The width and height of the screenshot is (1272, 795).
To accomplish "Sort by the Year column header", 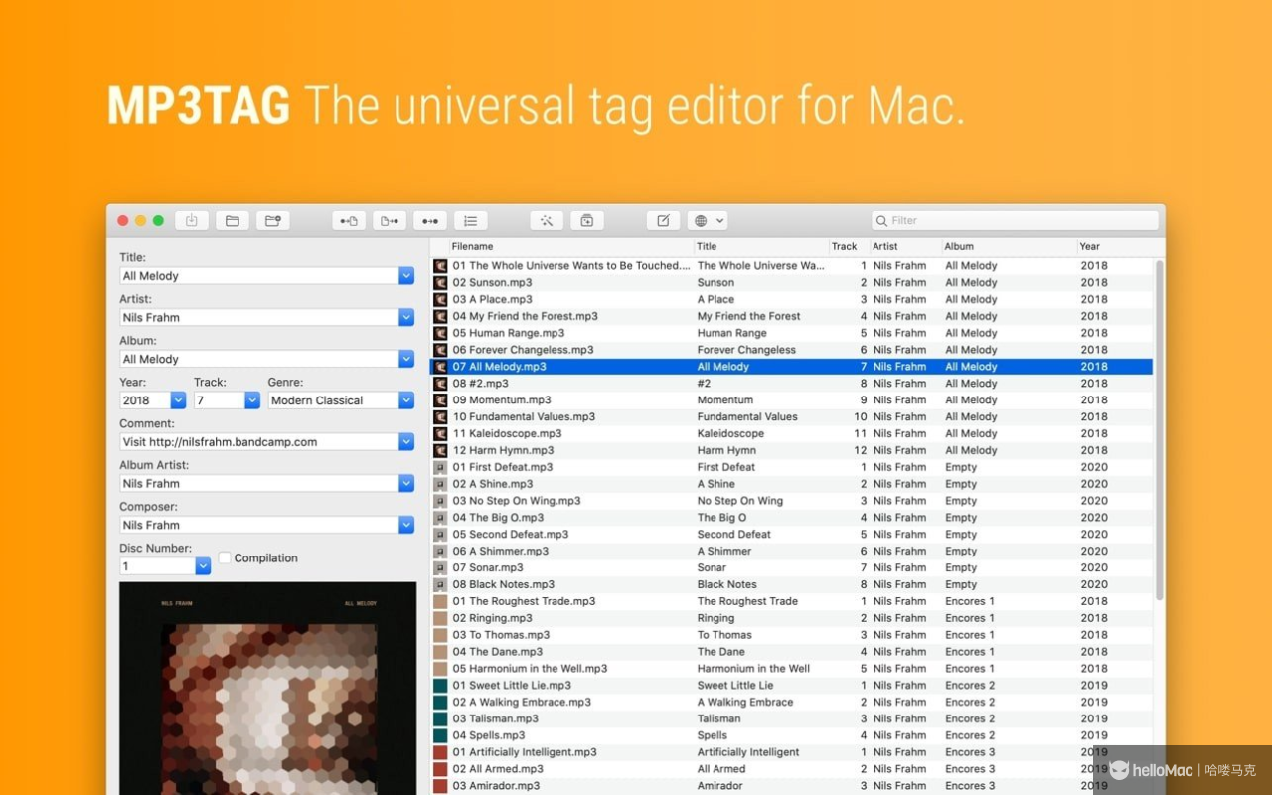I will (x=1090, y=246).
